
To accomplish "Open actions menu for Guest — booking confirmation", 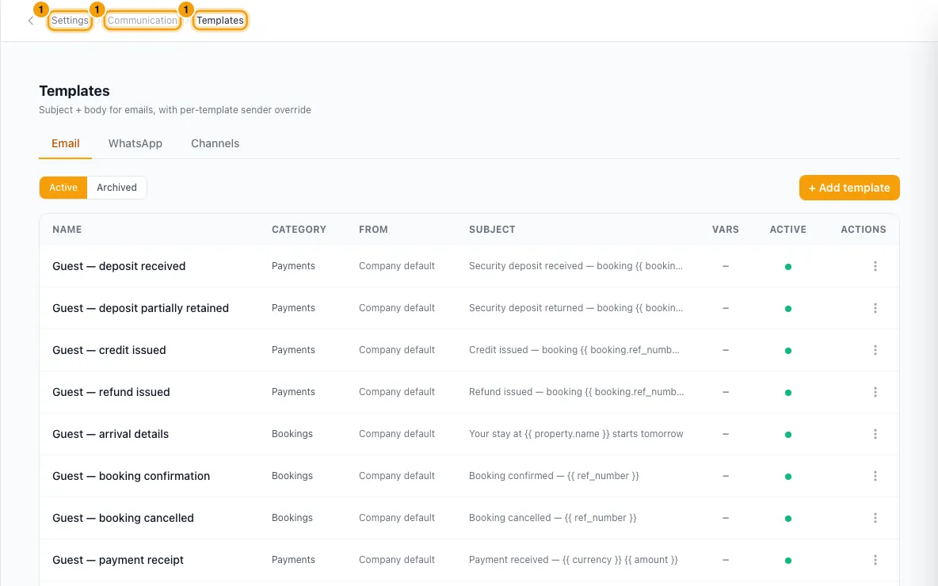I will pos(875,476).
